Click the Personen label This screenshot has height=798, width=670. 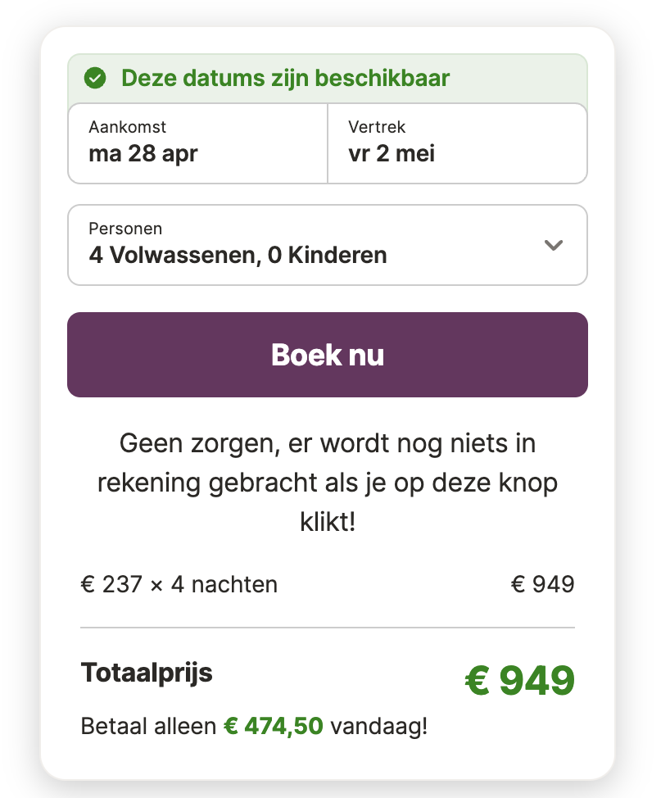click(x=125, y=229)
